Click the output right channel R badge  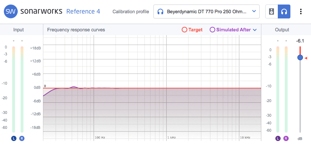click(x=286, y=138)
